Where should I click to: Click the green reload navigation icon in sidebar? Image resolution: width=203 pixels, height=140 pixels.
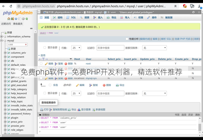(x=27, y=19)
